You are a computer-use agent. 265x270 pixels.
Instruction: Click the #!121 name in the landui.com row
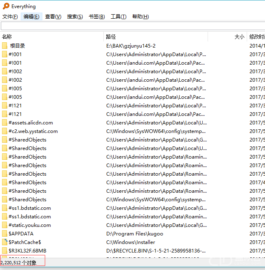[x=15, y=114]
